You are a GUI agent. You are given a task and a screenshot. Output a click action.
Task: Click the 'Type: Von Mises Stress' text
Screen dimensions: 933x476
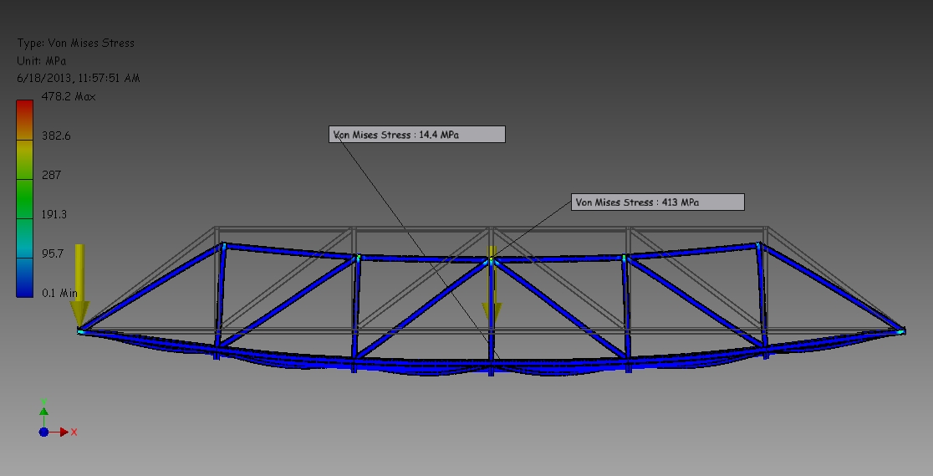(x=75, y=43)
